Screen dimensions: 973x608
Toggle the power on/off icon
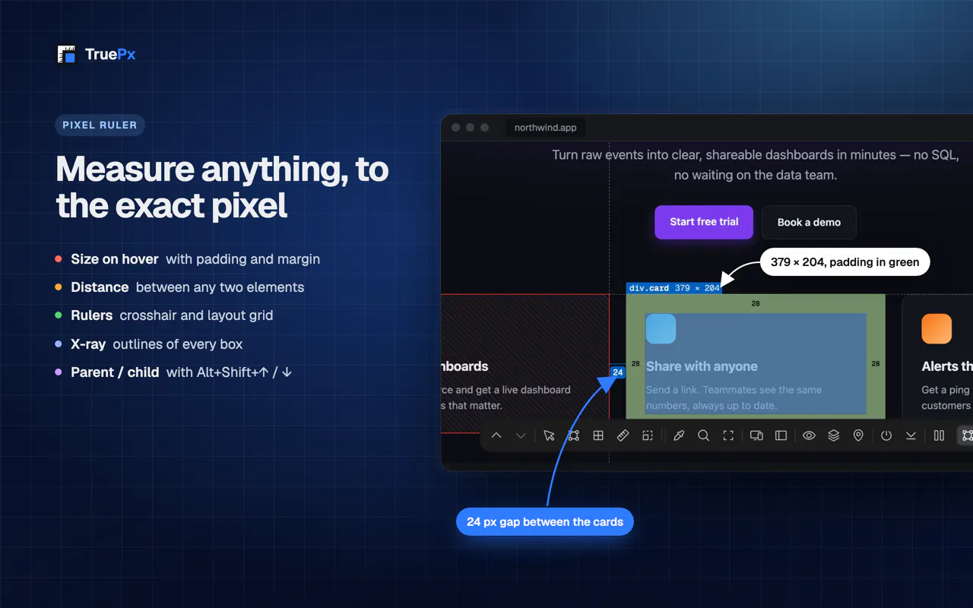(x=886, y=435)
